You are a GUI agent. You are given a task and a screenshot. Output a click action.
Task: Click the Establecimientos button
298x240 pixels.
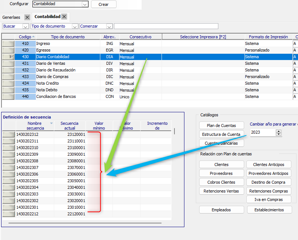[269, 209]
